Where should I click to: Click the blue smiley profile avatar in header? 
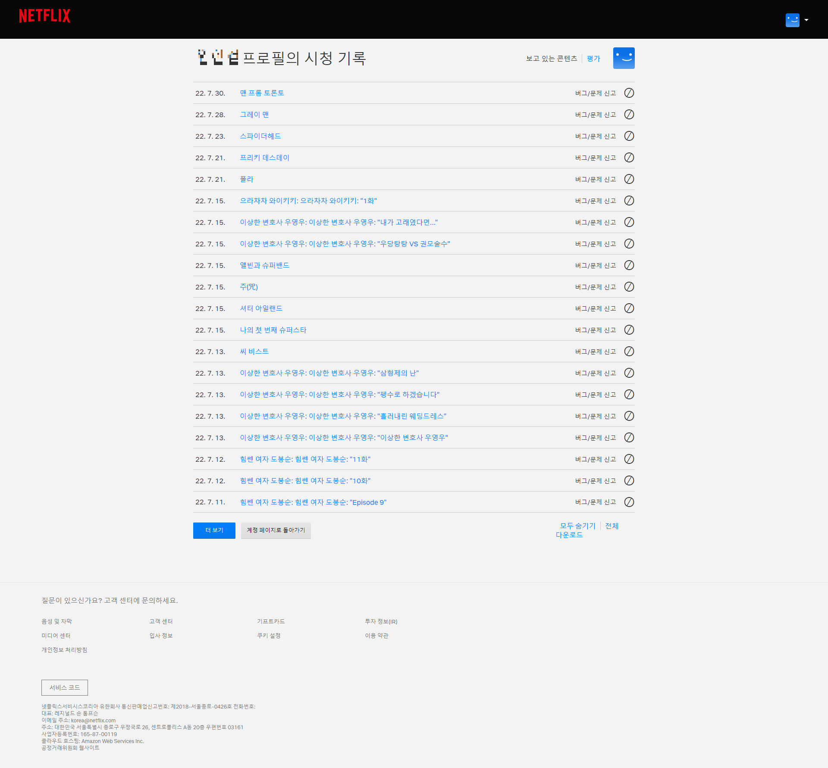[x=792, y=20]
